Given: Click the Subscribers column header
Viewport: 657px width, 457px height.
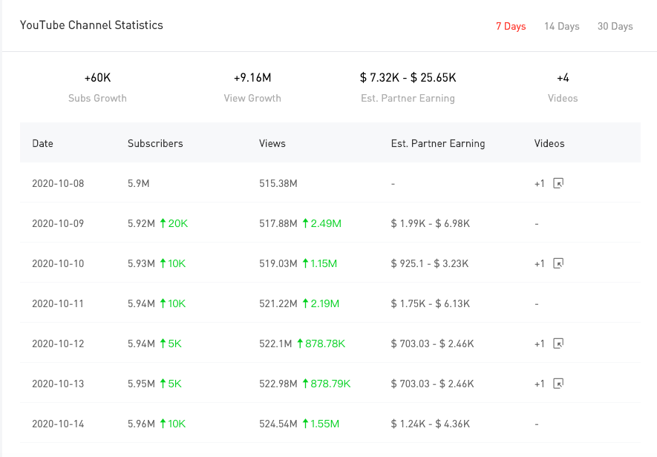Looking at the screenshot, I should point(155,143).
